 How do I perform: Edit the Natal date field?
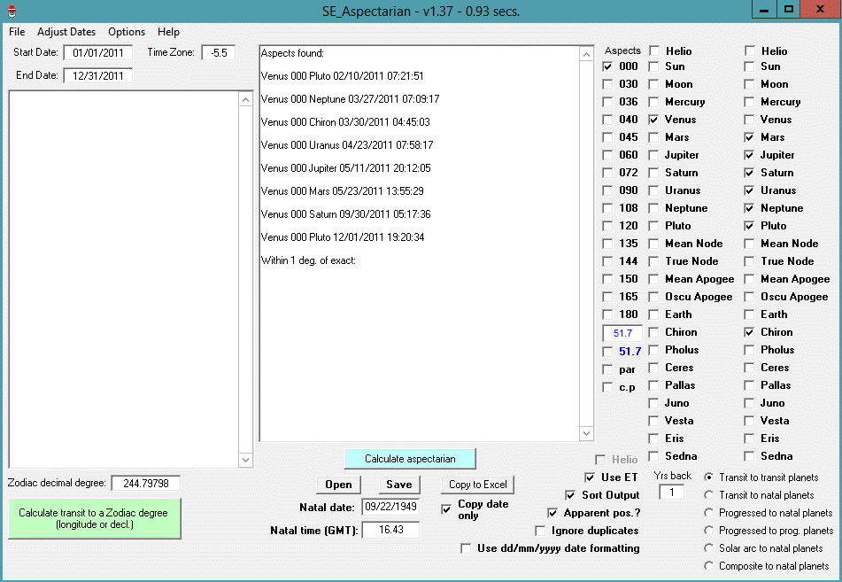click(x=390, y=506)
